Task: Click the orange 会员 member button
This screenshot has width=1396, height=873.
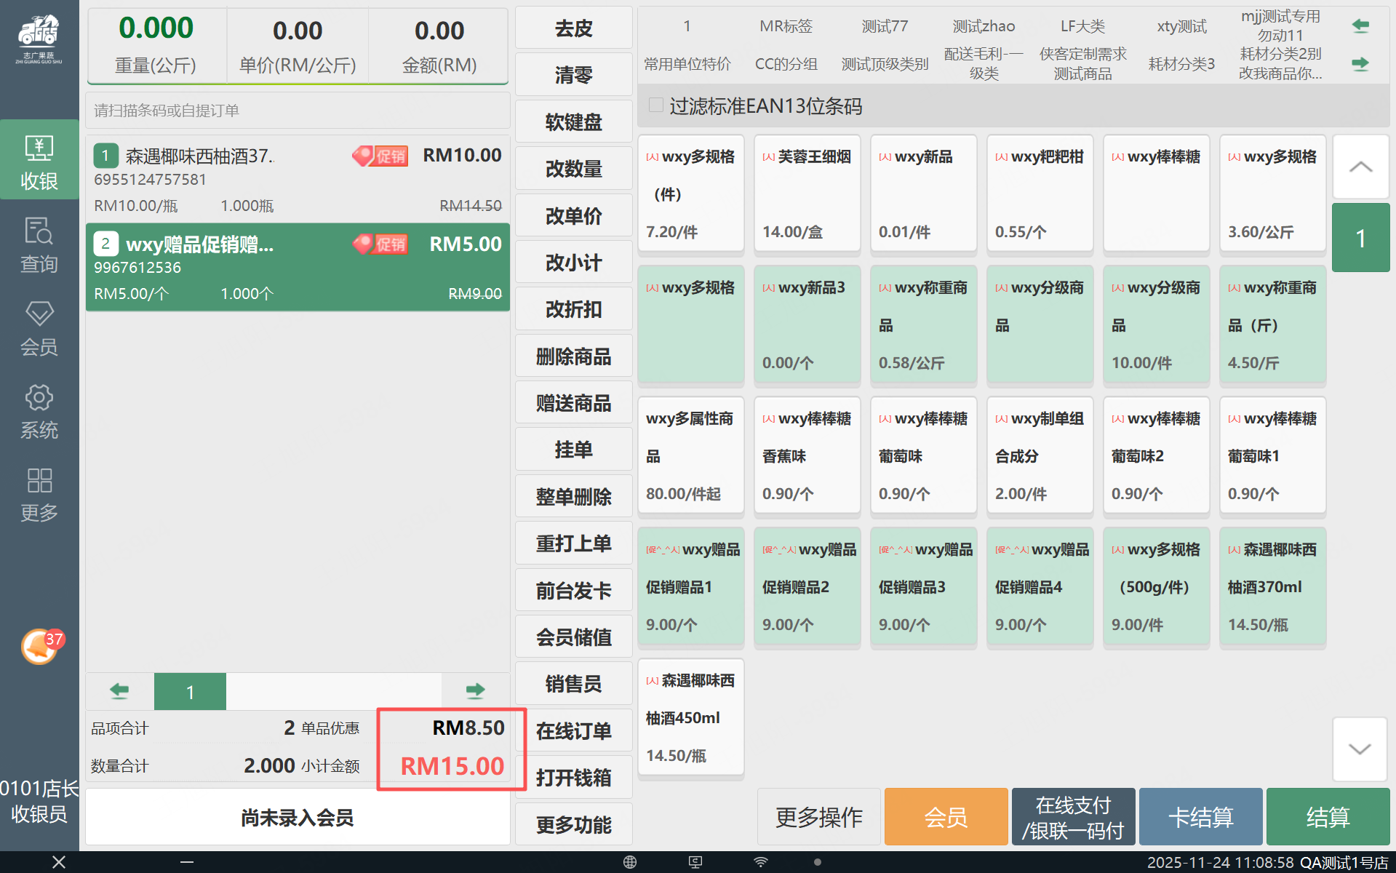Action: click(946, 817)
